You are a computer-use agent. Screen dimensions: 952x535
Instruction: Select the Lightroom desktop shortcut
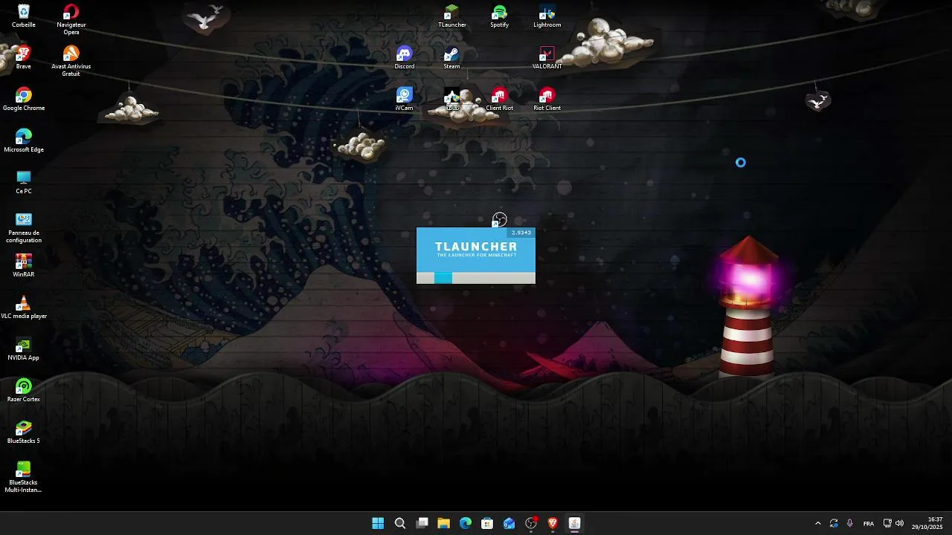point(547,16)
